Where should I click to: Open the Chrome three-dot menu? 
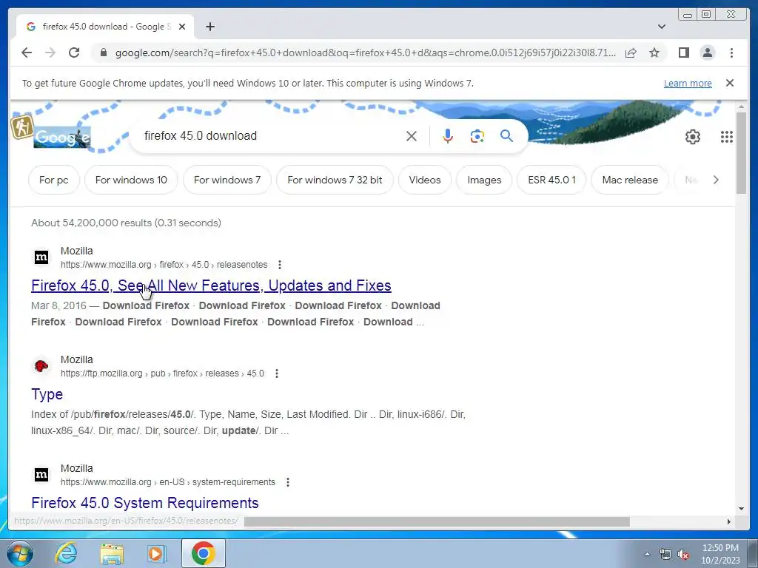click(731, 53)
